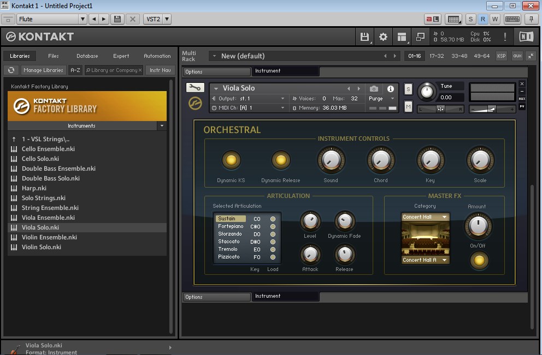Click the wrench edit instrument icon
Viewport: 542px width, 355px height.
(195, 88)
